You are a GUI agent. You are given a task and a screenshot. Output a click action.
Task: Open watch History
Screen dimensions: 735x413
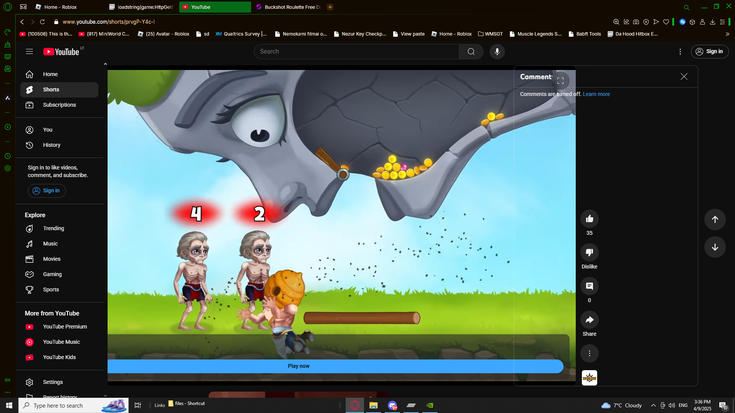click(59, 145)
